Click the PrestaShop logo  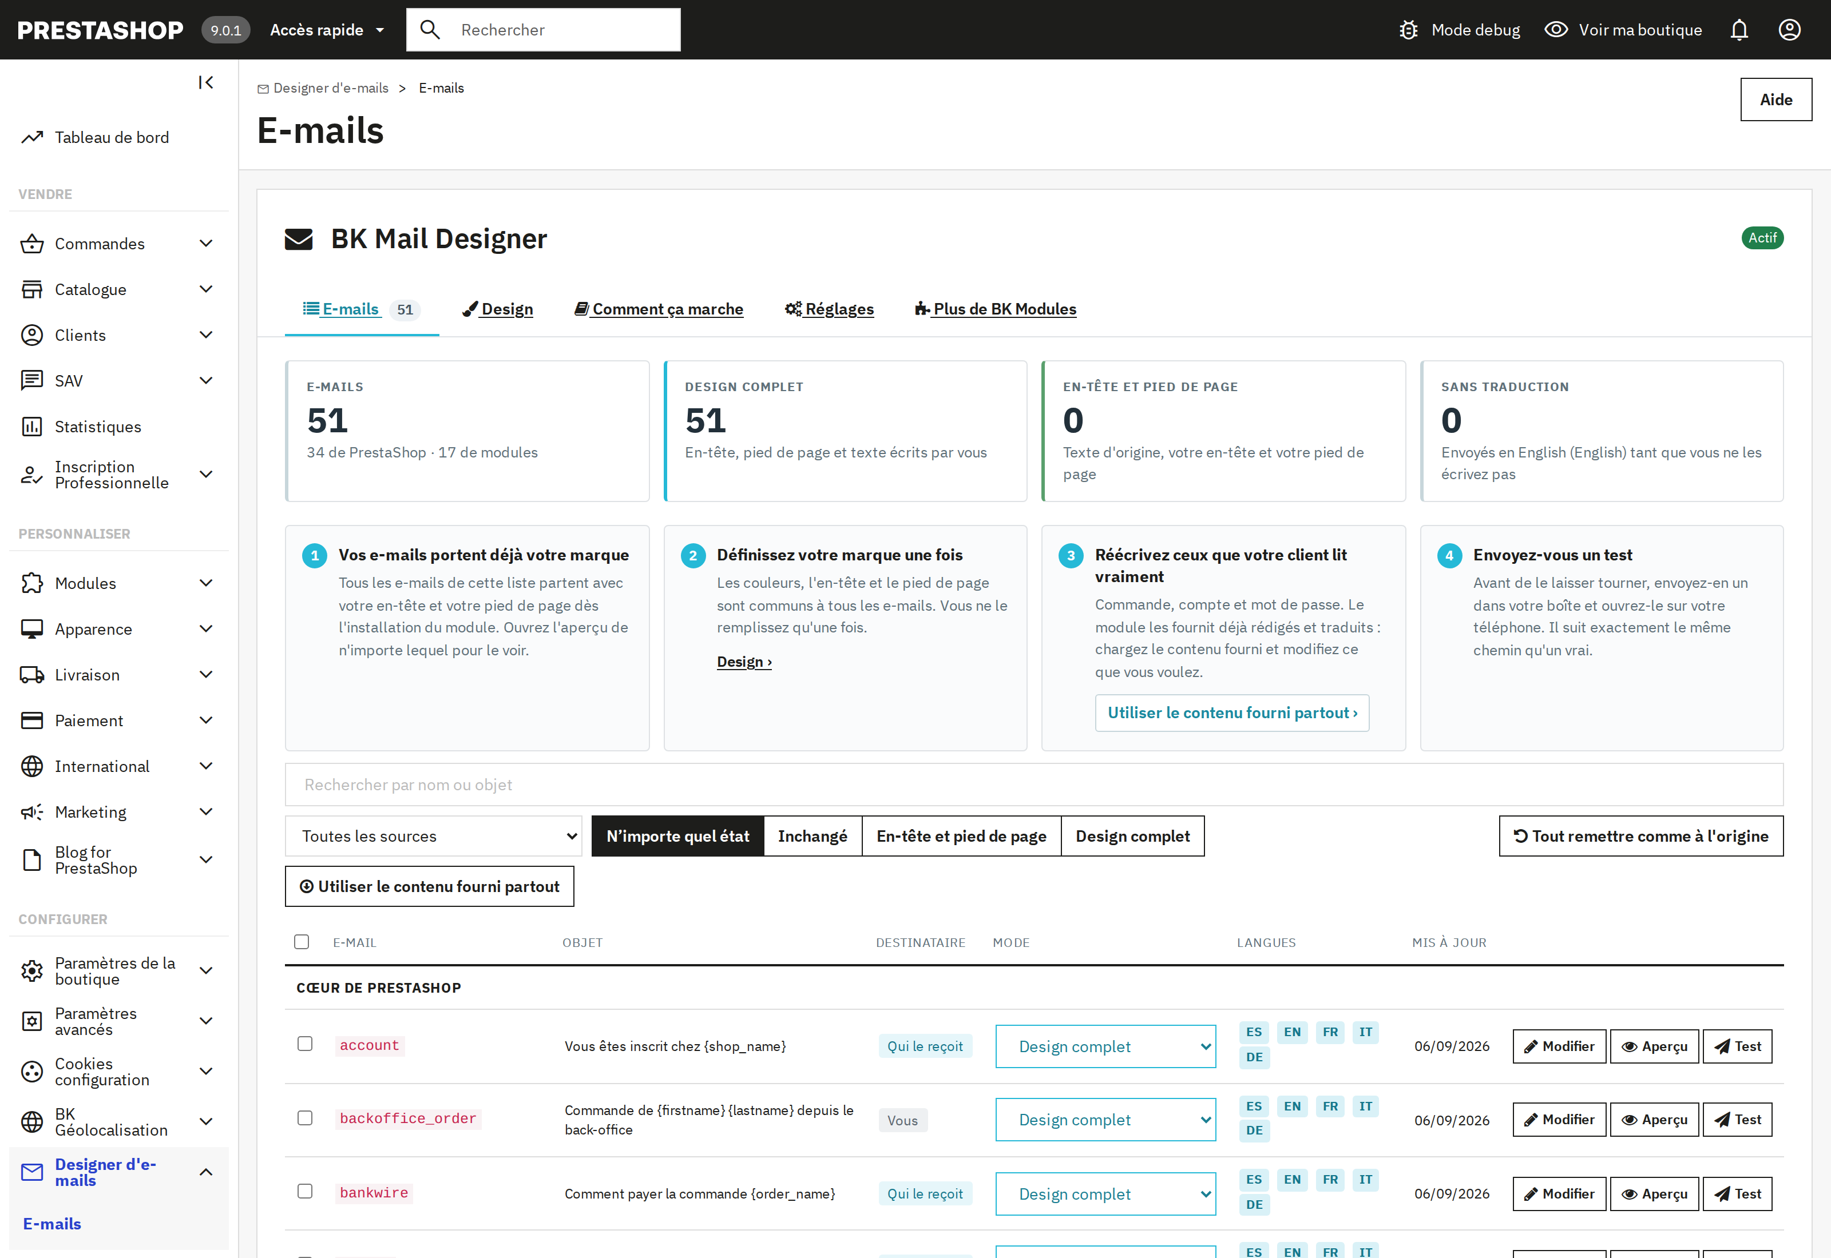click(100, 30)
